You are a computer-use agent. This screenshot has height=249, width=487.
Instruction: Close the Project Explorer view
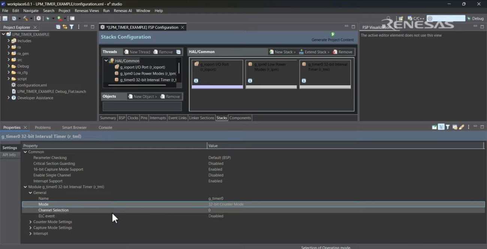pyautogui.click(x=35, y=27)
